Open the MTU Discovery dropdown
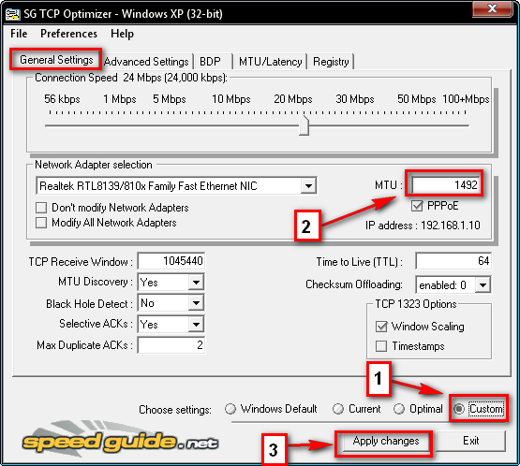520x466 pixels. pyautogui.click(x=196, y=283)
